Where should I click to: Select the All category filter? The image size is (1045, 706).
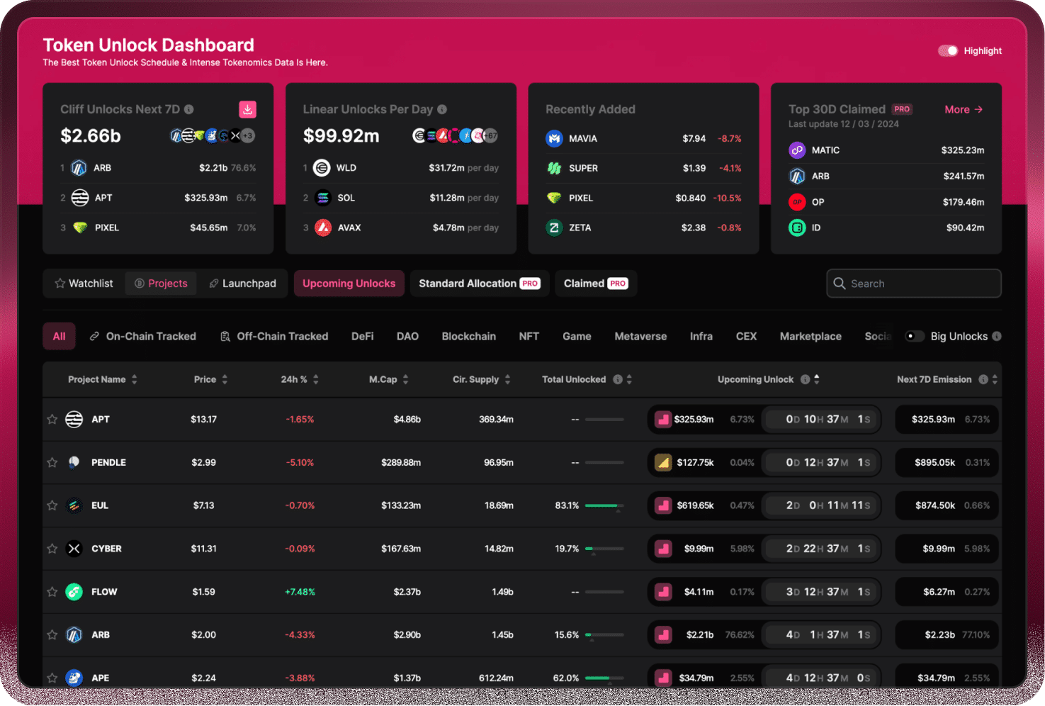pos(60,336)
